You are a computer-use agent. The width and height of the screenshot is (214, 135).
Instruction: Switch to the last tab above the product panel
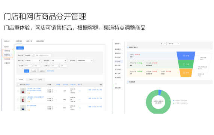[40, 41]
